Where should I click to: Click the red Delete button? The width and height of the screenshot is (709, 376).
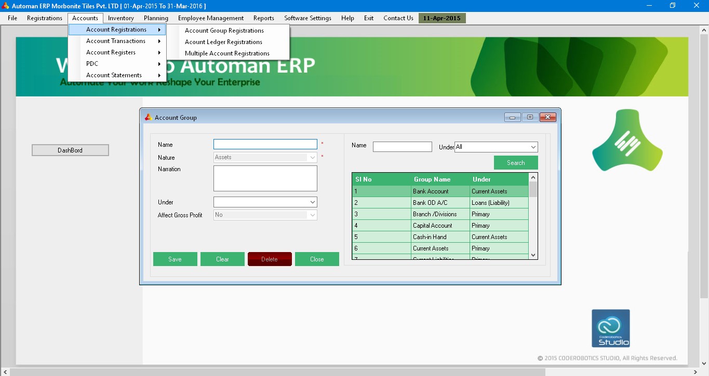coord(270,259)
